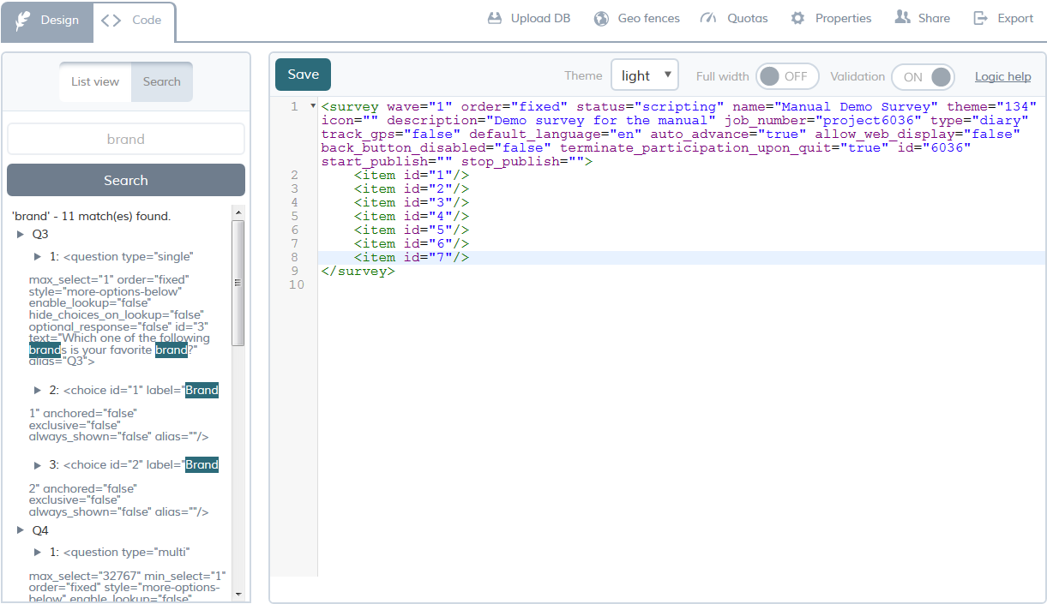The image size is (1047, 604).
Task: Click line number 10 in the gutter
Action: click(295, 284)
